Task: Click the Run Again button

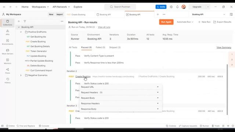Action: click(x=166, y=22)
